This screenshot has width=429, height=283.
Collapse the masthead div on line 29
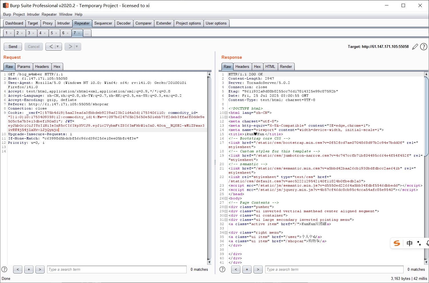[226, 211]
